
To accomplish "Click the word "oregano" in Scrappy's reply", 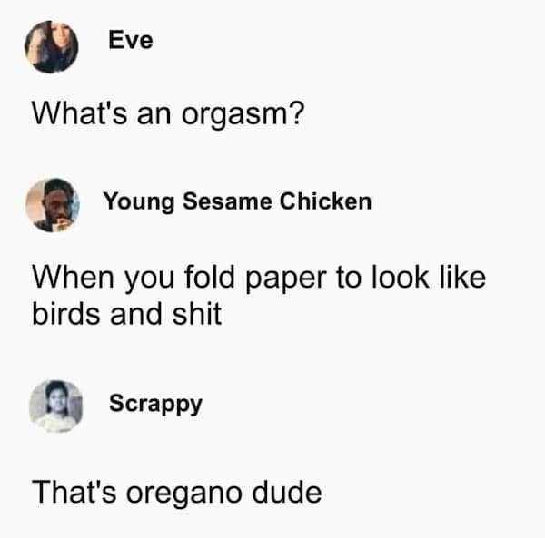I will click(x=183, y=494).
